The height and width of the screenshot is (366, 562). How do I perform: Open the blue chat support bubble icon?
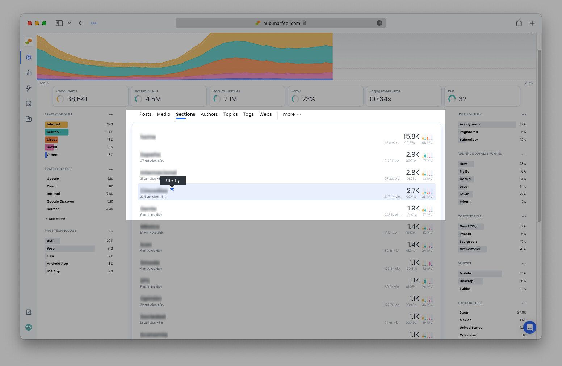(529, 327)
